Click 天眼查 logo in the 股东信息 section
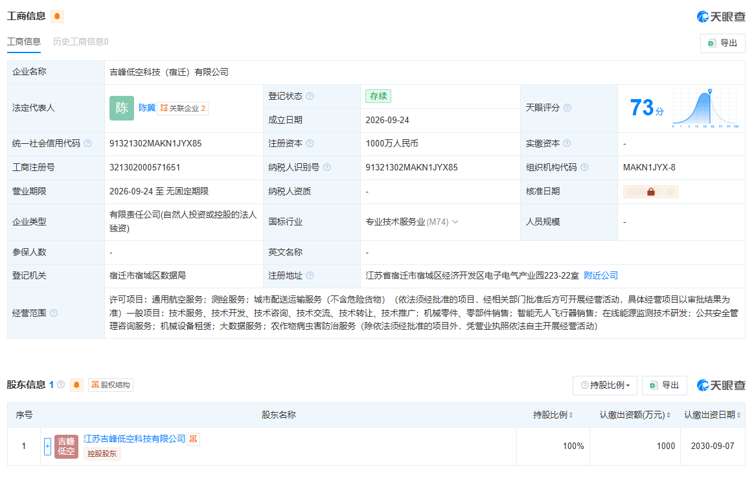Image resolution: width=754 pixels, height=495 pixels. coord(721,386)
